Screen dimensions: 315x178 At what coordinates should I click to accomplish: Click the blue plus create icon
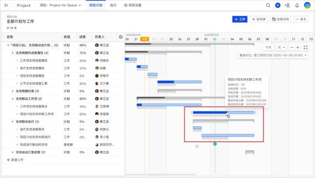point(278,5)
